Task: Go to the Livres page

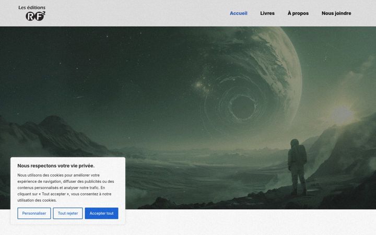Action: [x=267, y=13]
